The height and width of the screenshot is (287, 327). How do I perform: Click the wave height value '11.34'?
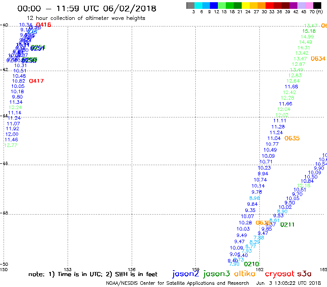(x=16, y=102)
